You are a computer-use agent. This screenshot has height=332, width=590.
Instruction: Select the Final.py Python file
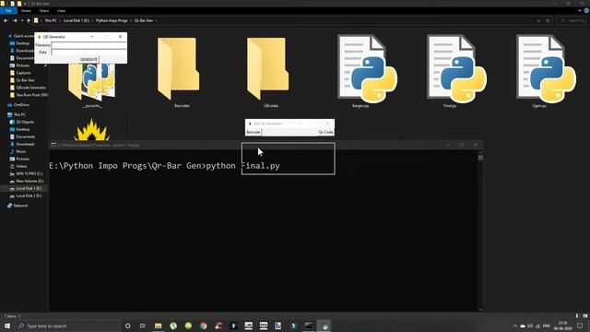(456, 71)
